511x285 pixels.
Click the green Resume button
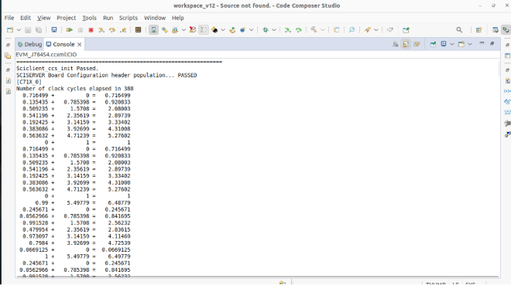(70, 30)
